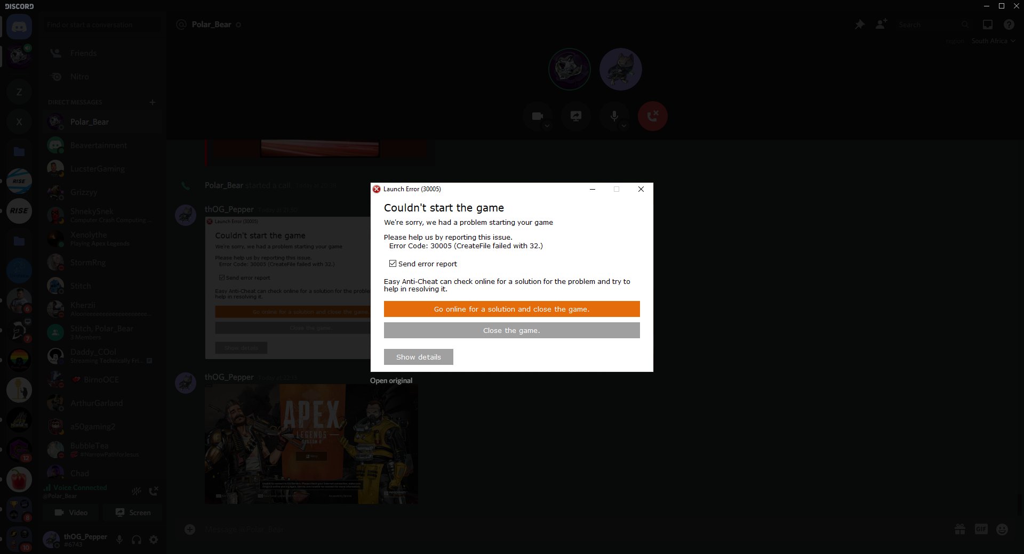The width and height of the screenshot is (1024, 554).
Task: Click Go online for a solution button
Action: [x=511, y=309]
